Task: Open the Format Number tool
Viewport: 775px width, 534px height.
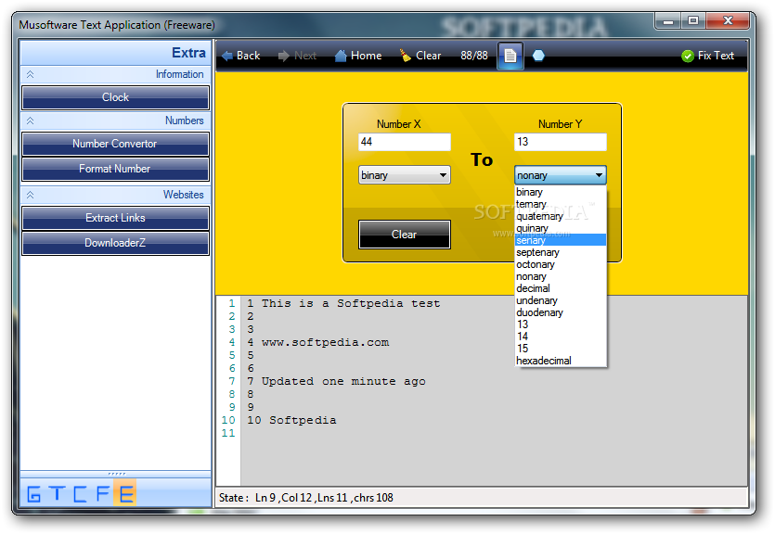Action: [115, 169]
